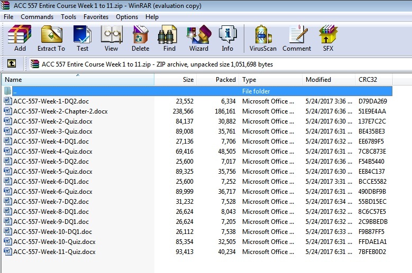Click CRC32 value D79DA269
The image size is (412, 273).
[x=372, y=101]
